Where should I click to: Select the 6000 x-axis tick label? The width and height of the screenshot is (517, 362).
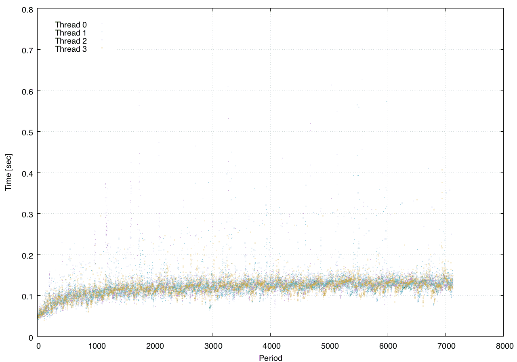(x=387, y=346)
